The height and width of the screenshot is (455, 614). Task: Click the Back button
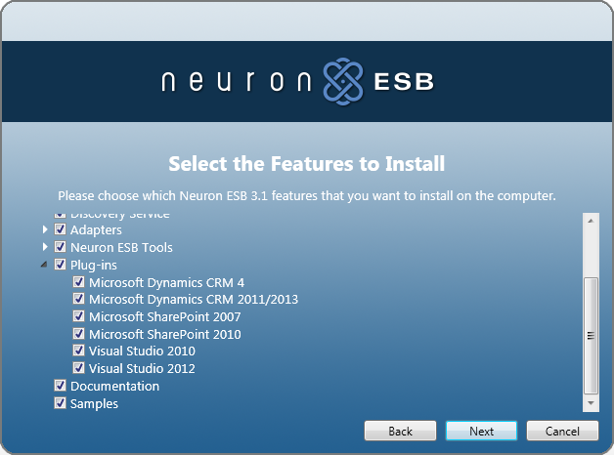(400, 431)
